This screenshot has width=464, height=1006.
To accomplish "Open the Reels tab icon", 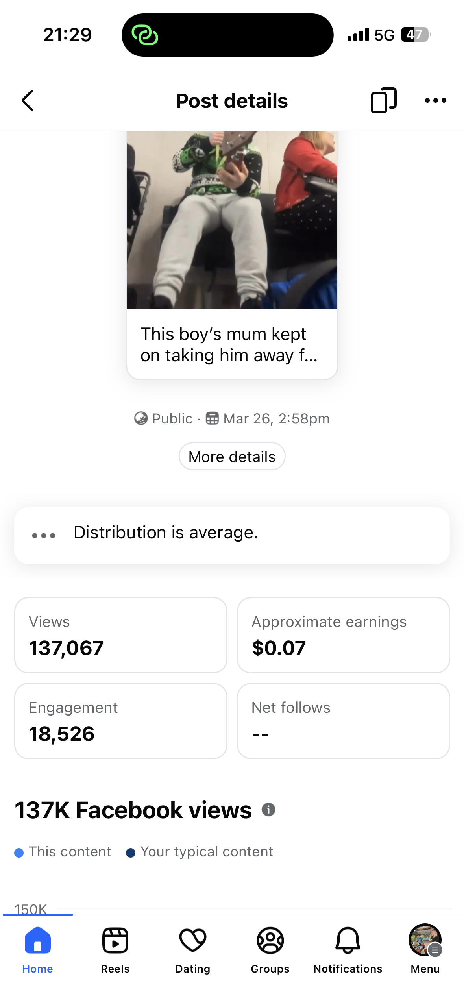I will tap(115, 941).
